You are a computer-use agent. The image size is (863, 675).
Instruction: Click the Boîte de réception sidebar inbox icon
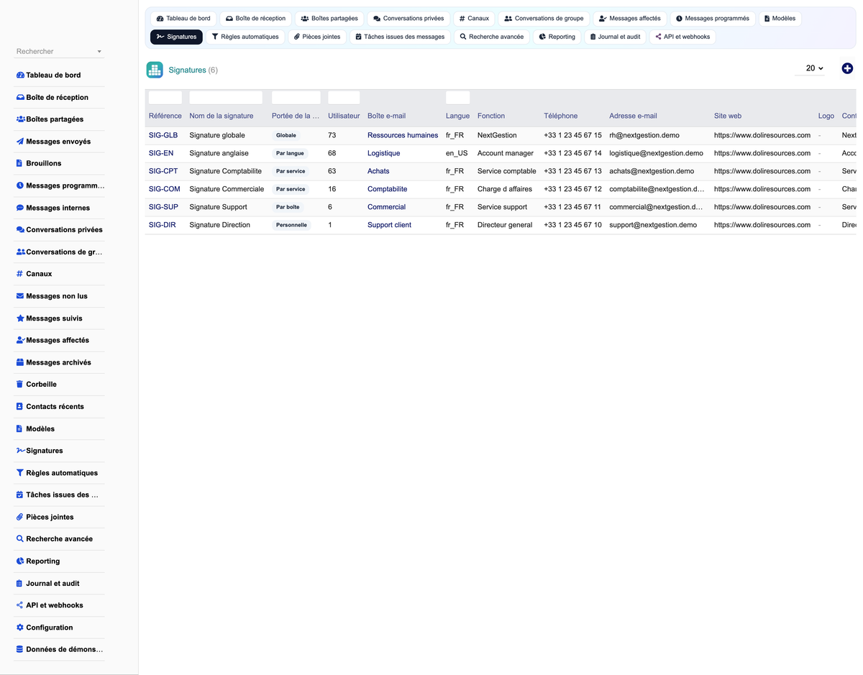[x=20, y=97]
